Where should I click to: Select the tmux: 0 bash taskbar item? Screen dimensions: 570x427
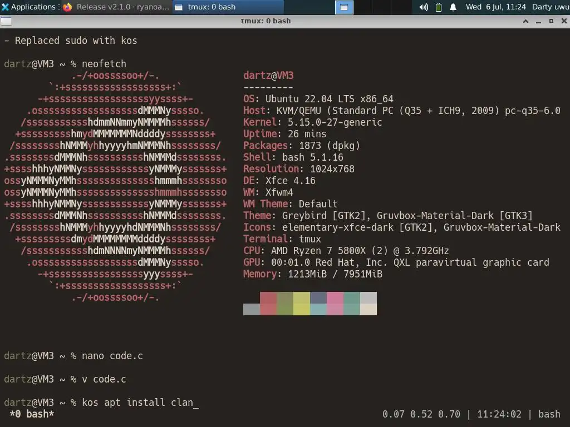[x=228, y=7]
